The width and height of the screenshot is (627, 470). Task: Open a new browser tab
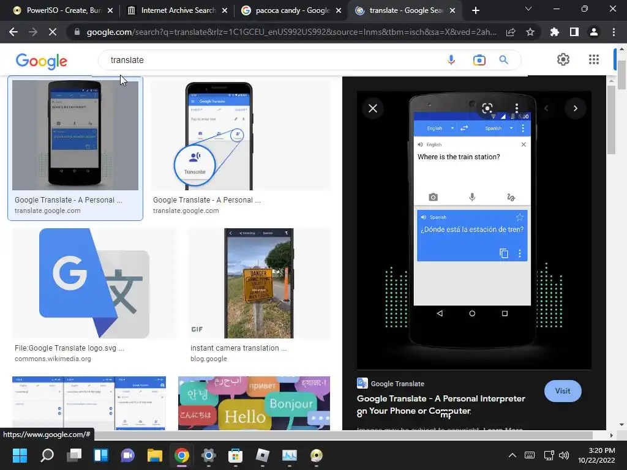click(475, 10)
